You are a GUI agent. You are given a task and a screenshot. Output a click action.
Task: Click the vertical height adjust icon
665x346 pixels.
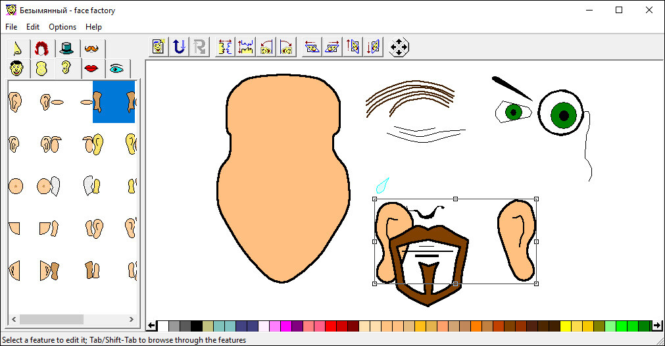(x=245, y=47)
